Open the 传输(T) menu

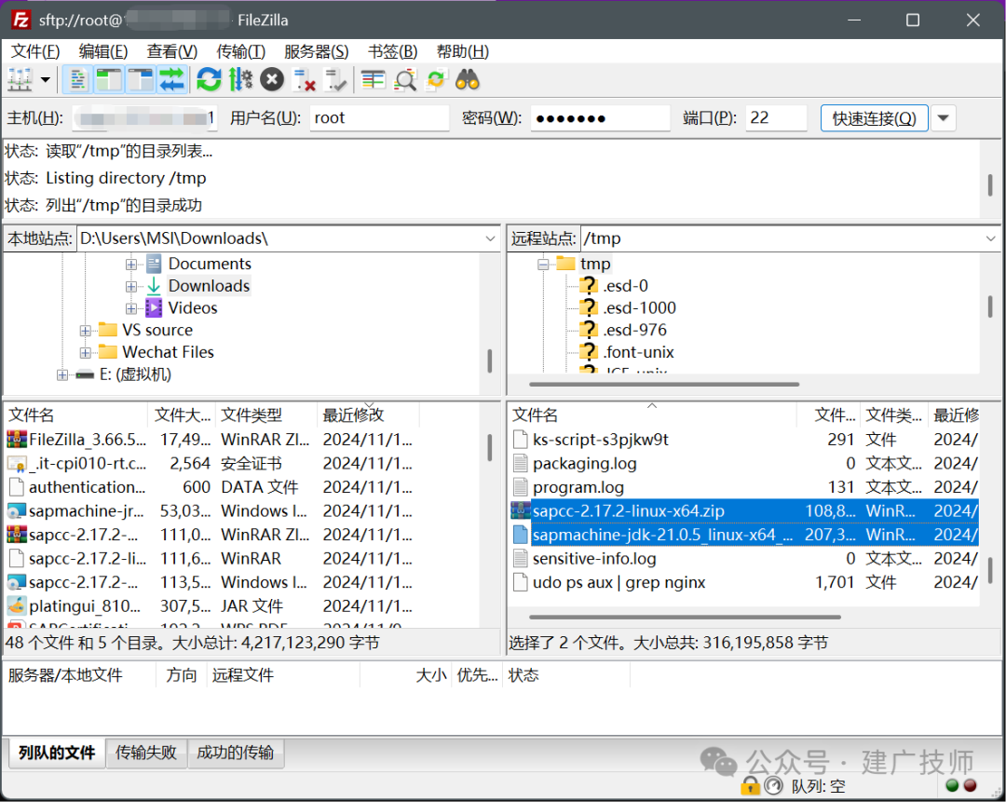coord(240,51)
